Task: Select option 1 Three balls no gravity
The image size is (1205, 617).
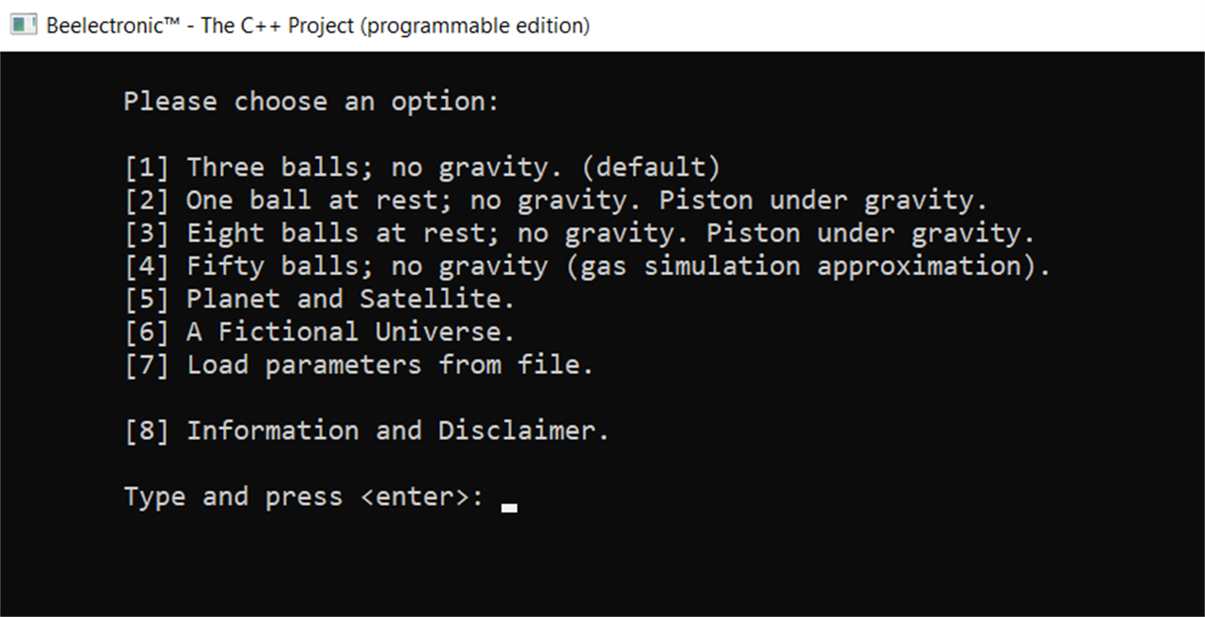Action: point(422,166)
